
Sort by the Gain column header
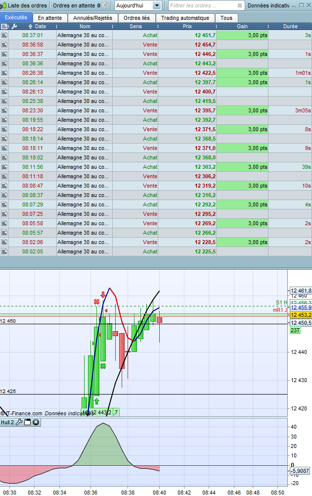(242, 27)
